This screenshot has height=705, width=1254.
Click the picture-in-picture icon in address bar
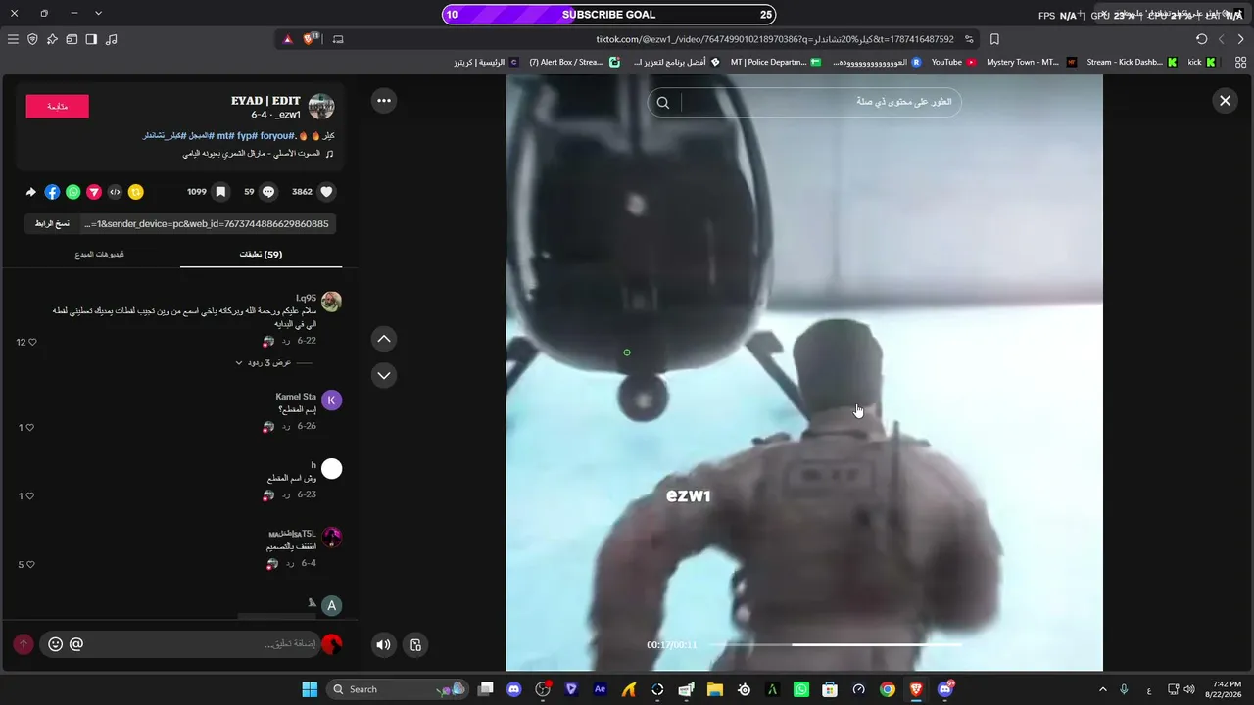(338, 39)
